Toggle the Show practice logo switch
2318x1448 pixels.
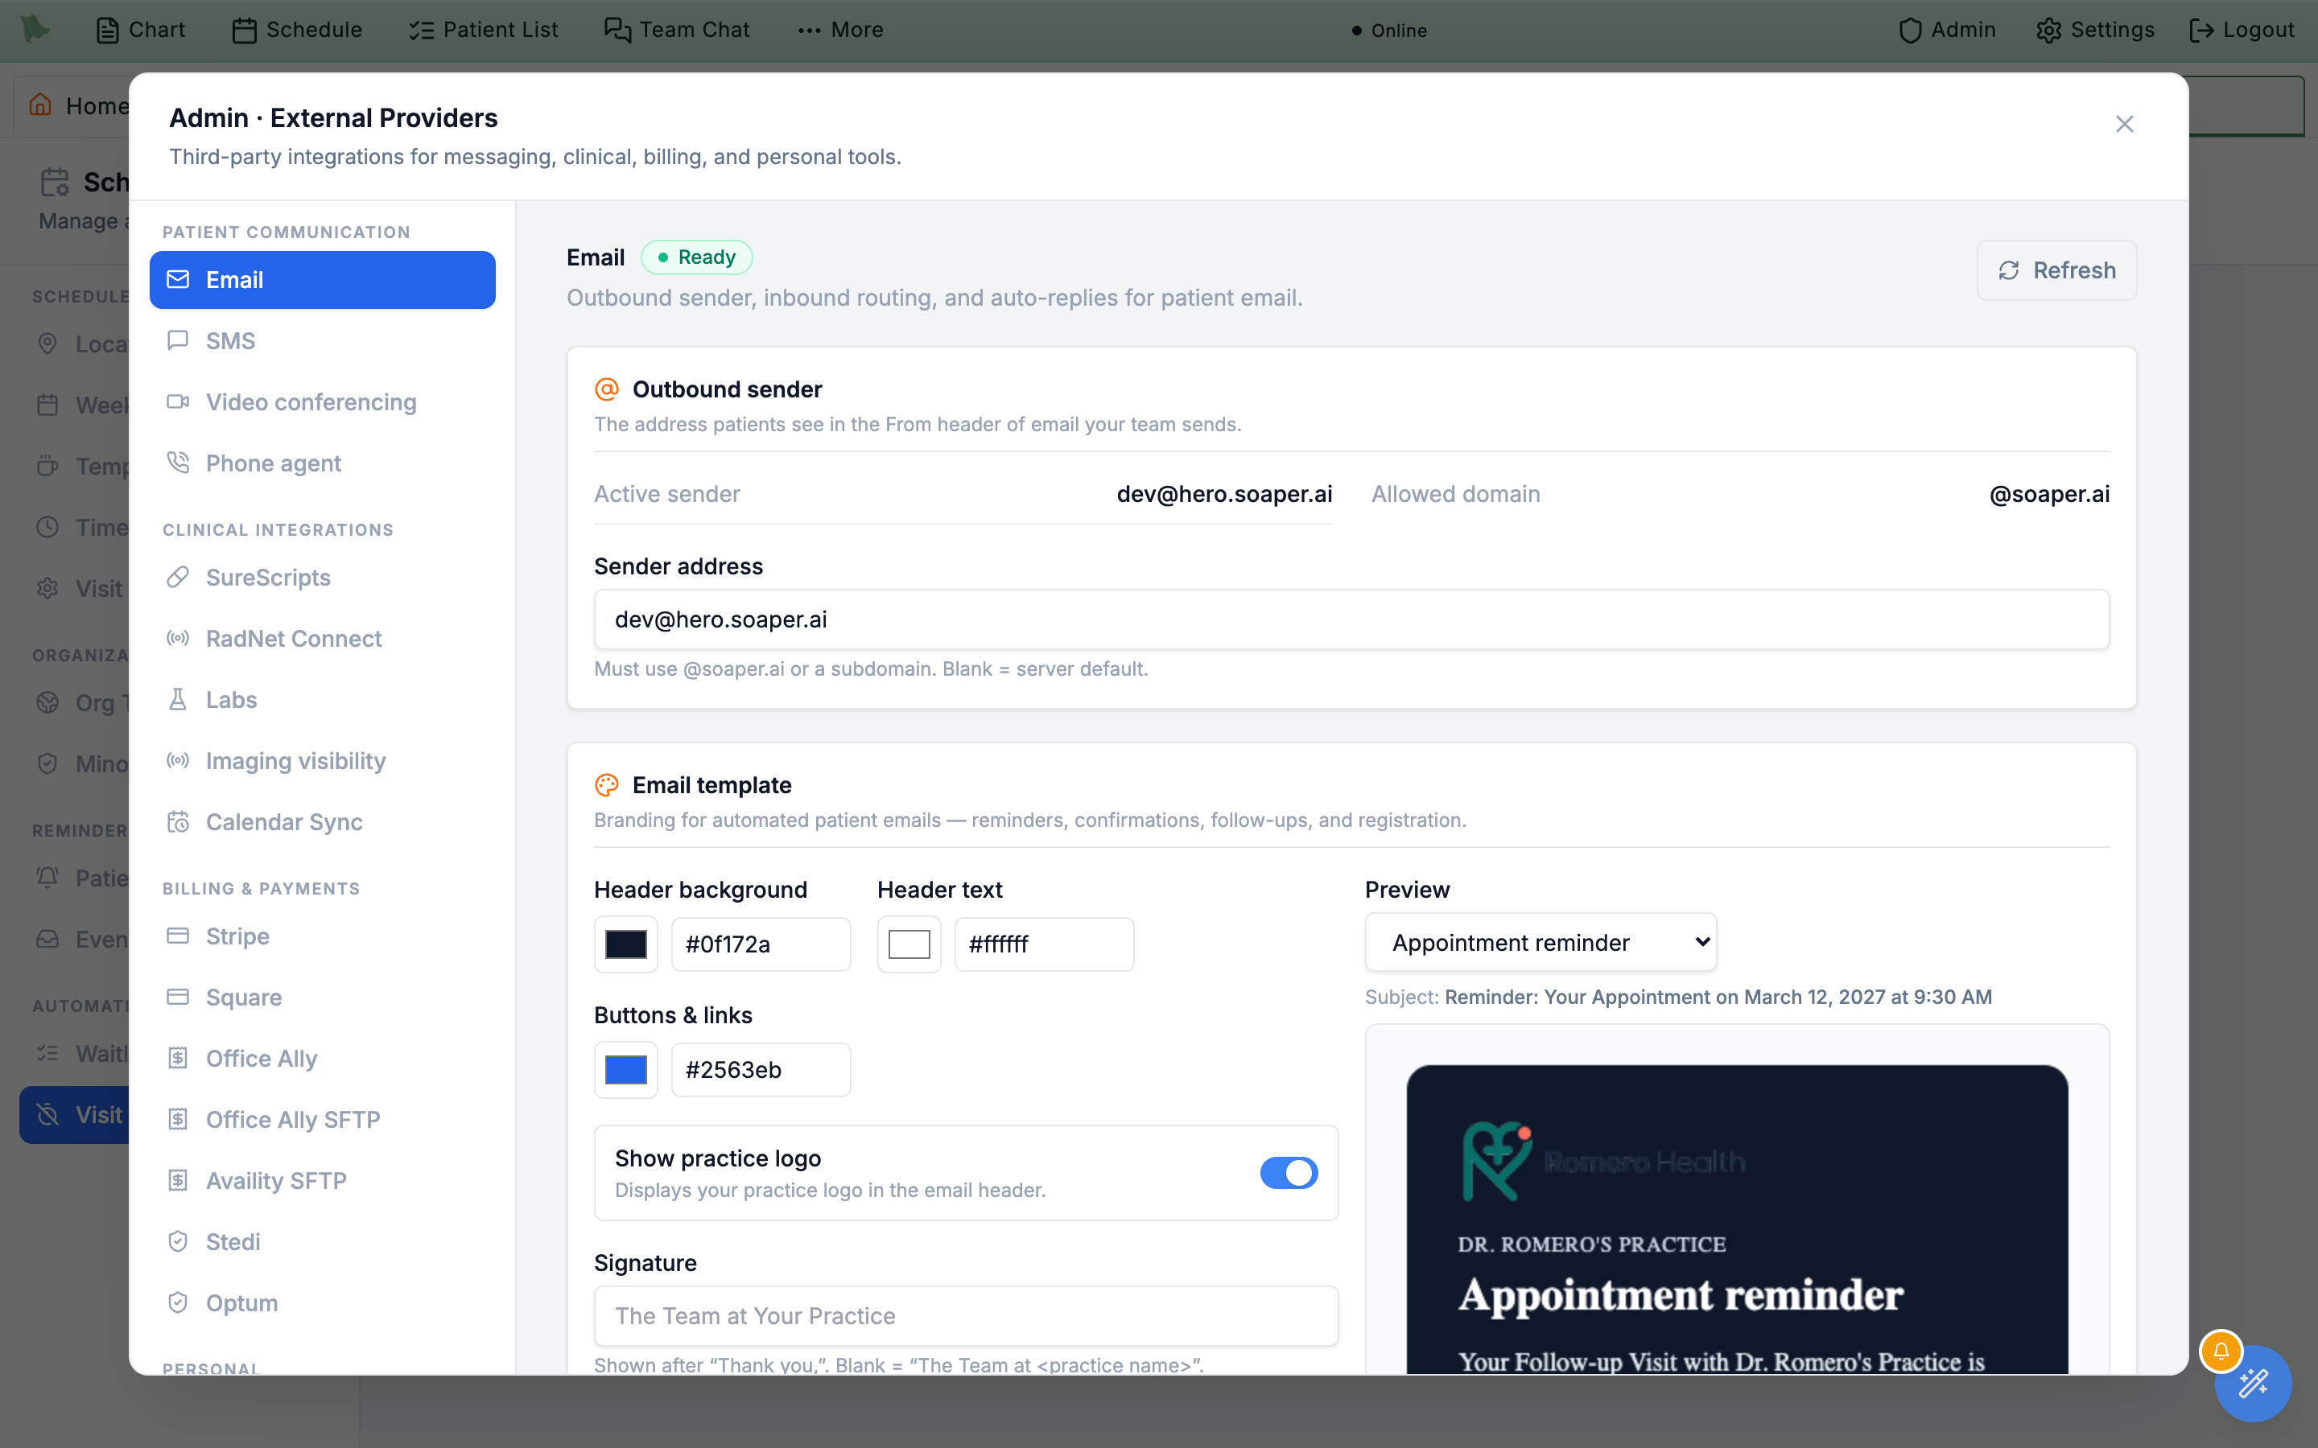pyautogui.click(x=1289, y=1173)
